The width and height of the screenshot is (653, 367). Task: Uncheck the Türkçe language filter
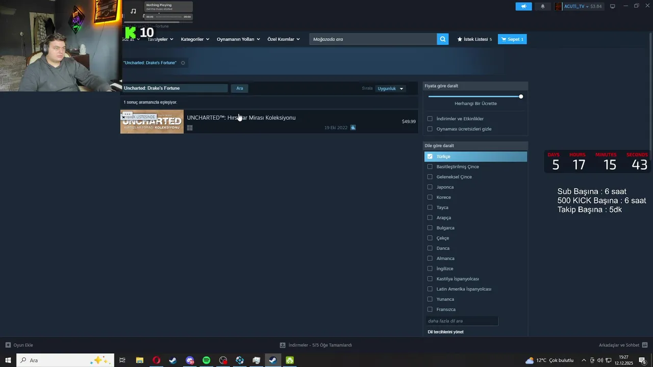pyautogui.click(x=430, y=156)
